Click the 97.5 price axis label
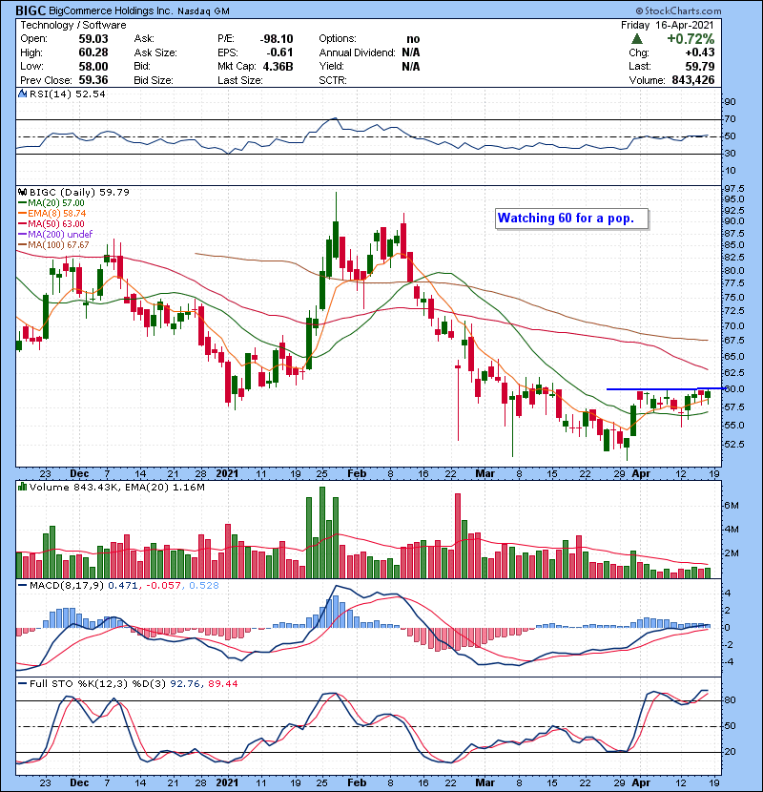763x792 pixels. 734,188
